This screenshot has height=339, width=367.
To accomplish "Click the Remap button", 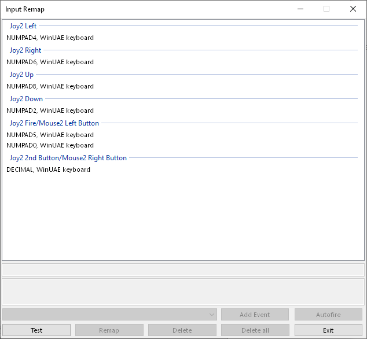I will coord(109,330).
